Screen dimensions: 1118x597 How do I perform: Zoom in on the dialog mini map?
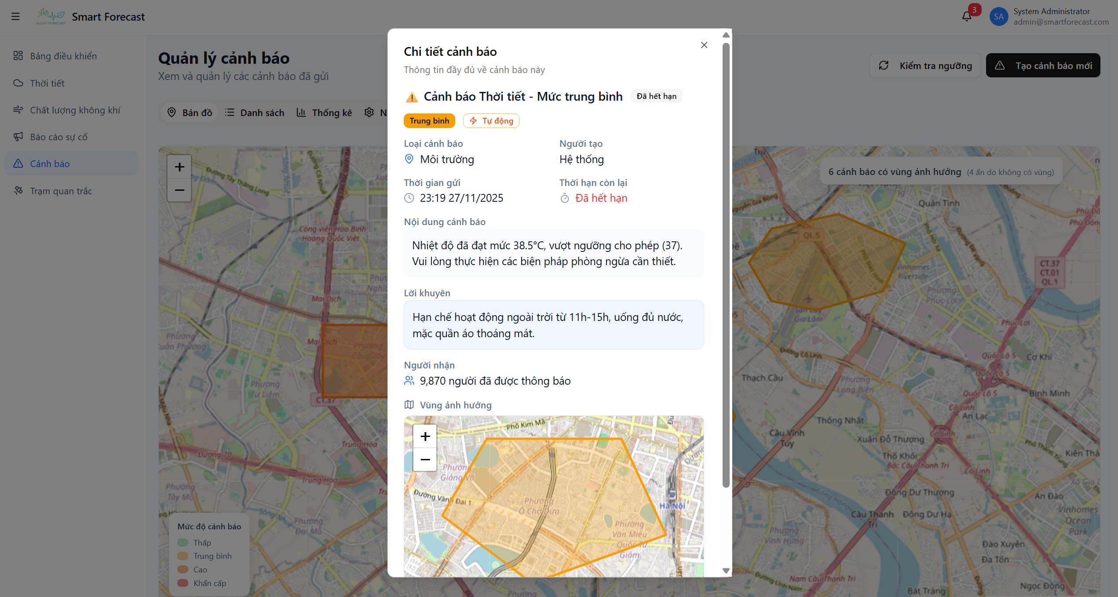425,436
